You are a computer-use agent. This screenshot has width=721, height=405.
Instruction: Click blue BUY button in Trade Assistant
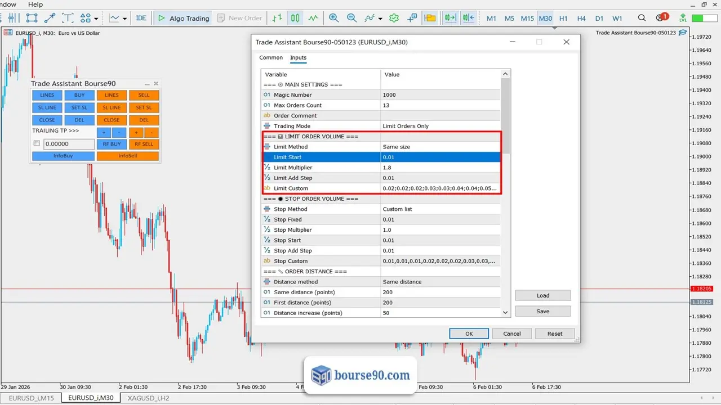(x=79, y=95)
